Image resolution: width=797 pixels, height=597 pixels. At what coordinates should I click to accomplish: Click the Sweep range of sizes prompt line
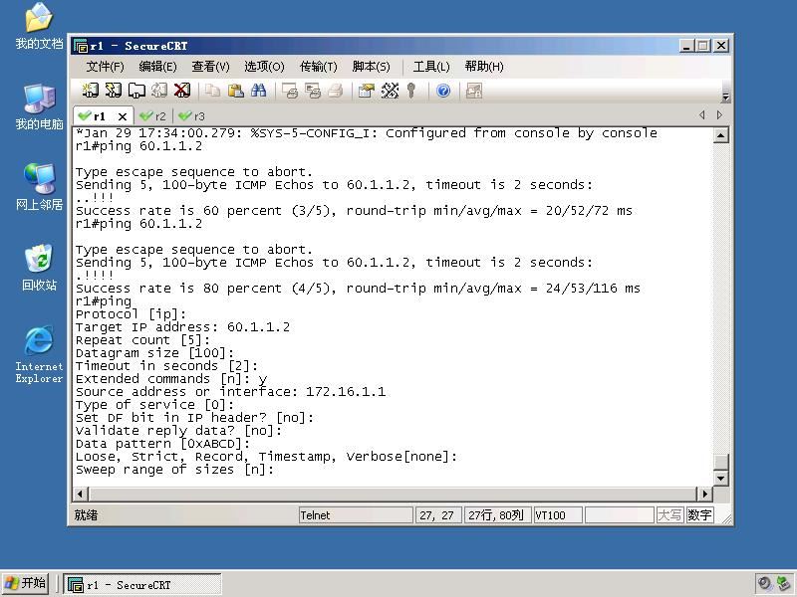click(x=174, y=470)
